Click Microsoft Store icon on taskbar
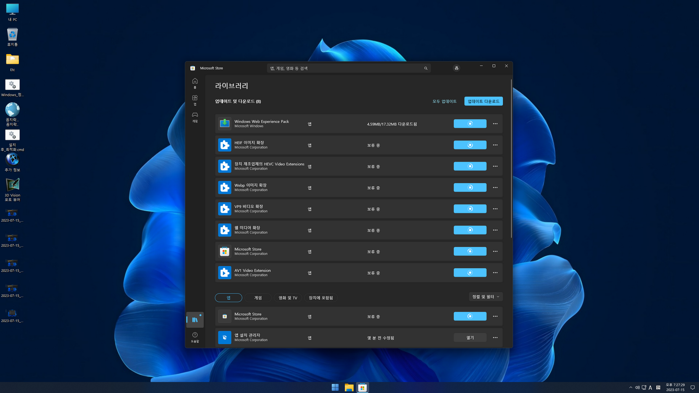Viewport: 699px width, 393px height. point(363,388)
